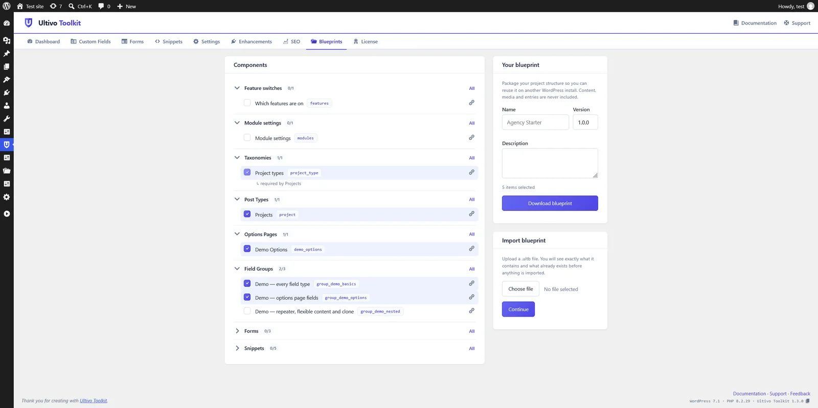The image size is (818, 408).
Task: Expand the Snippets section
Action: [237, 348]
